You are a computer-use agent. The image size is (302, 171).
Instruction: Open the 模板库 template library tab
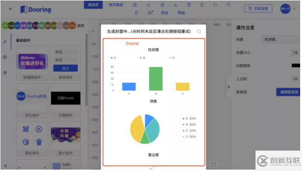coord(93,5)
